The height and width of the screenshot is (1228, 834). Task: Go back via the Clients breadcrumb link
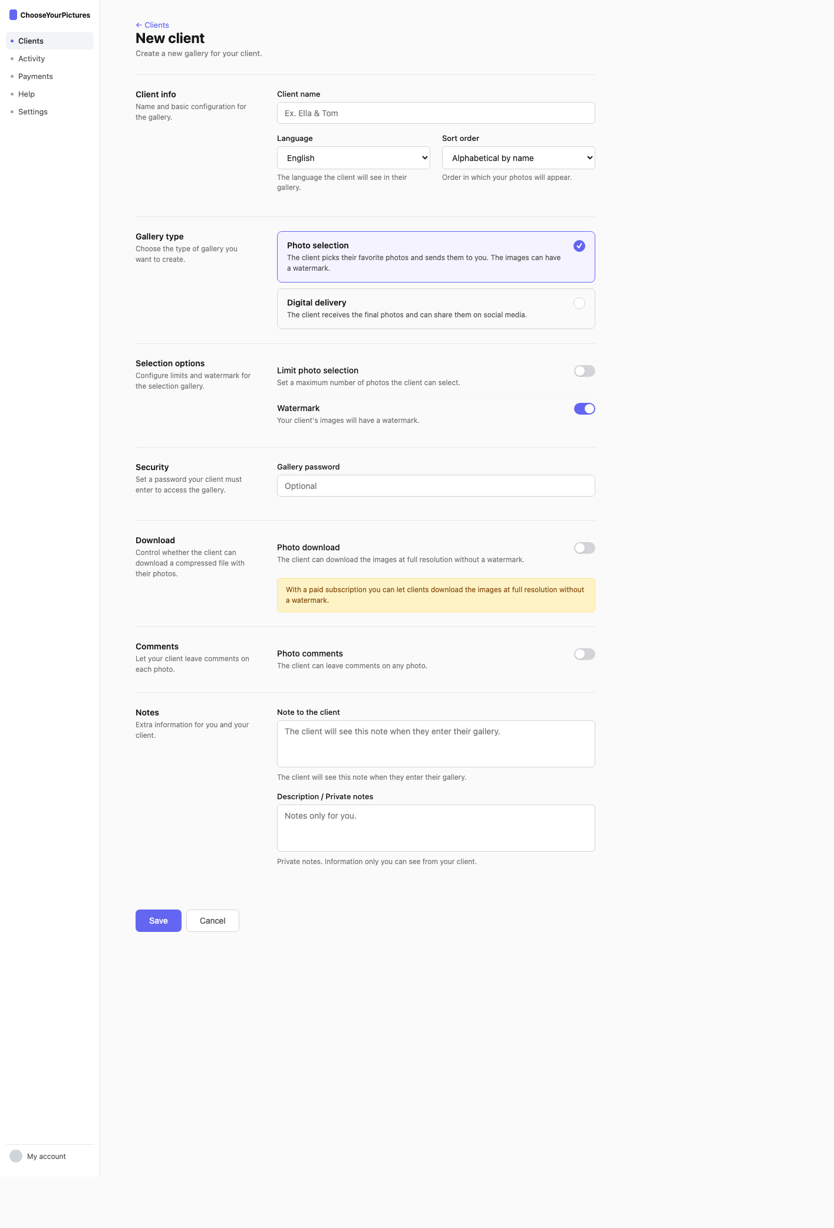[x=152, y=25]
